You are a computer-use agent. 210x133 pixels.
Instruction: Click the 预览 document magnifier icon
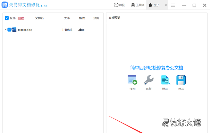click(165, 80)
